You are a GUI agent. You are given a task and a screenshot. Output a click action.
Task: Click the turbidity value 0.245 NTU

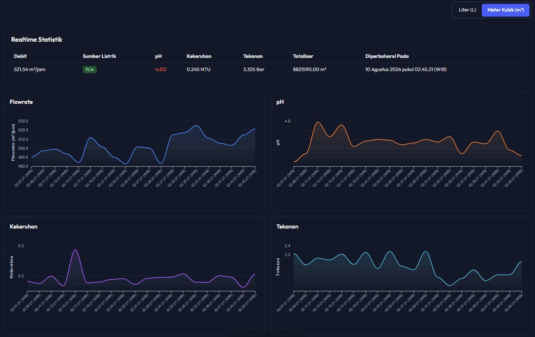(198, 69)
